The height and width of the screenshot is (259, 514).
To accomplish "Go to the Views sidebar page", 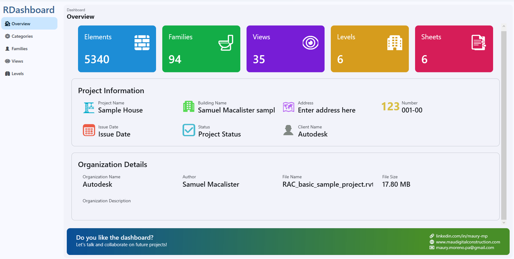I will click(29, 61).
